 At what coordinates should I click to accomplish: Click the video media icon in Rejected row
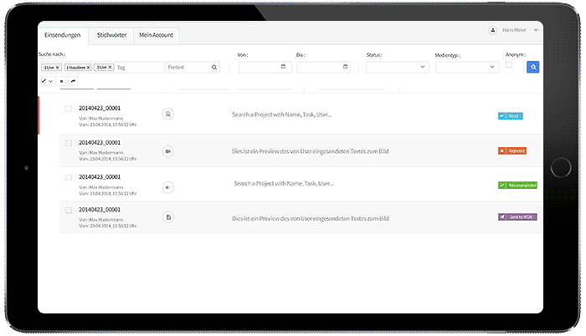(x=167, y=151)
